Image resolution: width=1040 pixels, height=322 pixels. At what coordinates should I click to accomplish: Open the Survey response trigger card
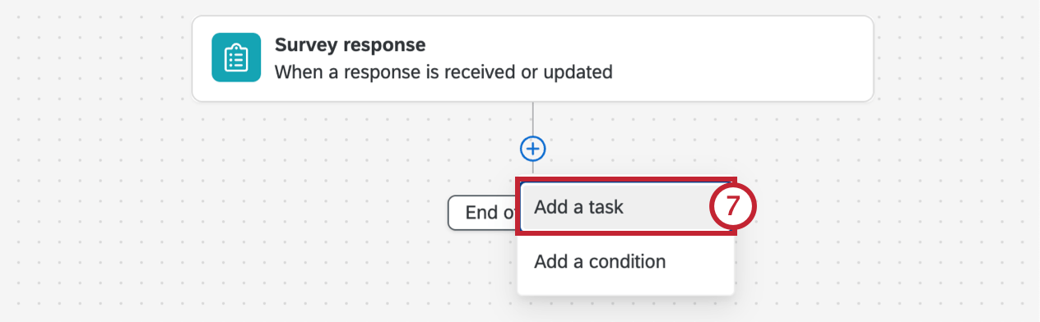[x=532, y=58]
